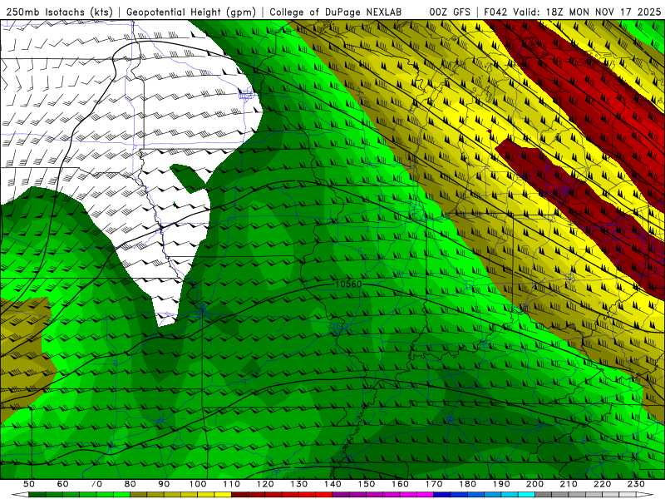Screen dimensions: 665x499
Task: Click the 150 label on the color scale
Action: click(x=367, y=484)
